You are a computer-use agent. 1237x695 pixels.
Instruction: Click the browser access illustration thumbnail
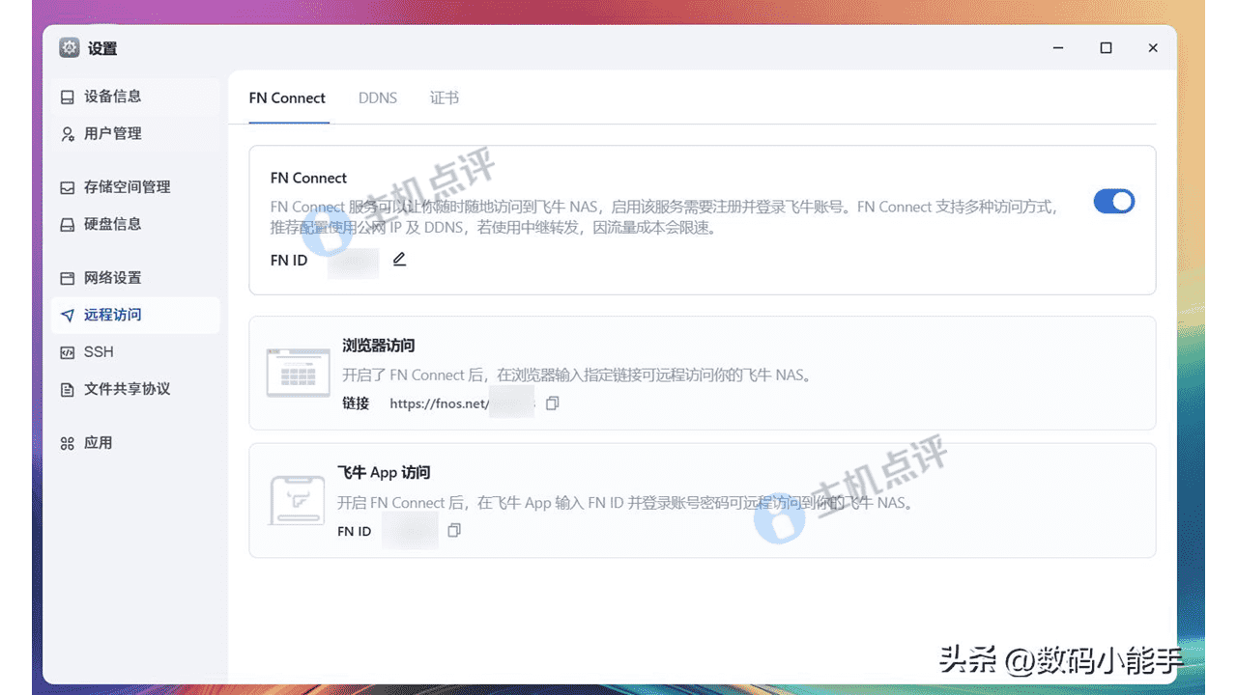point(298,373)
